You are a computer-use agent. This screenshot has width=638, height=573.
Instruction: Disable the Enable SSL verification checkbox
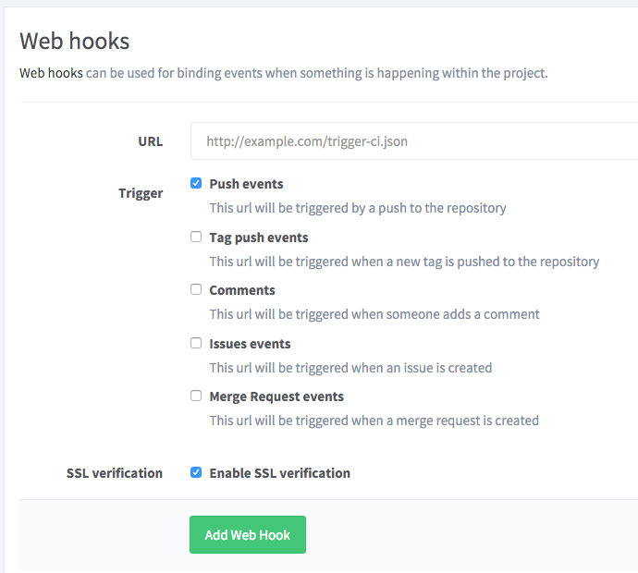point(196,472)
